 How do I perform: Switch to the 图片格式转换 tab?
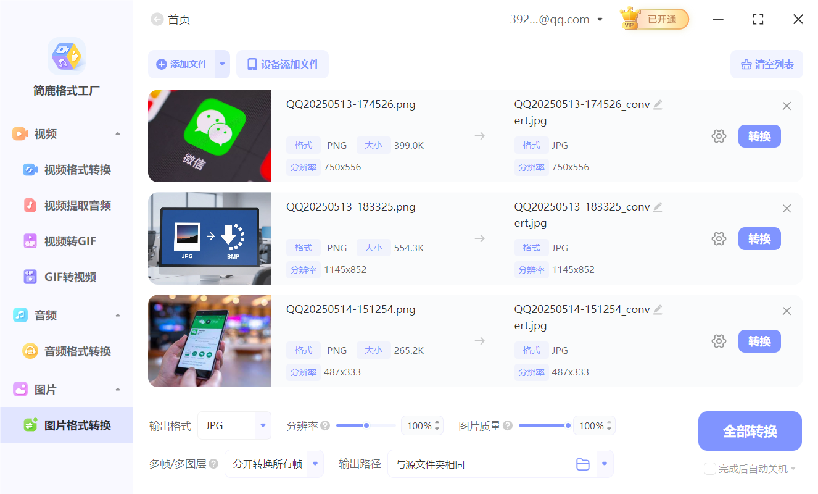[x=73, y=425]
